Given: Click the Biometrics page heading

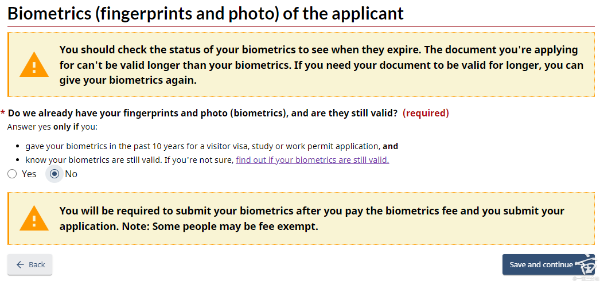Looking at the screenshot, I should (205, 13).
